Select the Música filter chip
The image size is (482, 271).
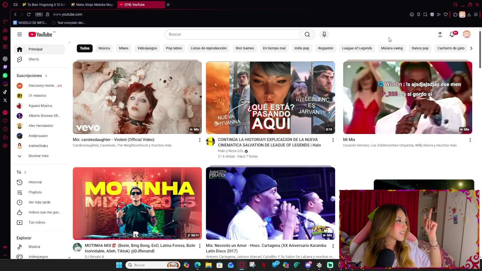(104, 48)
